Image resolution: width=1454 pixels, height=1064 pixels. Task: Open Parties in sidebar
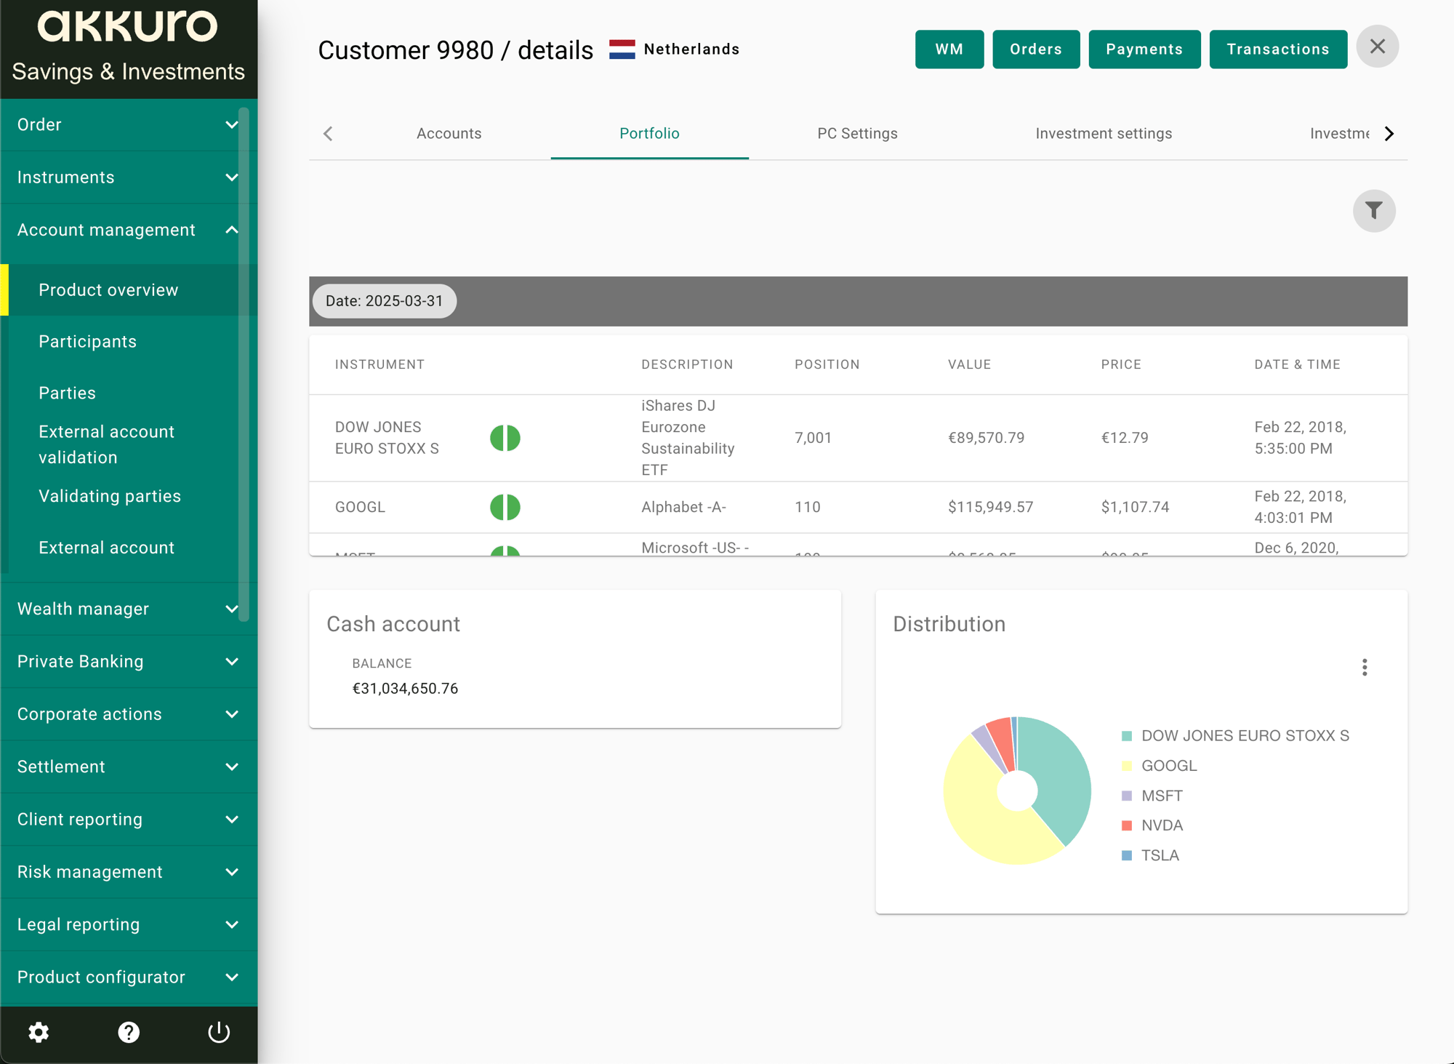129,393
